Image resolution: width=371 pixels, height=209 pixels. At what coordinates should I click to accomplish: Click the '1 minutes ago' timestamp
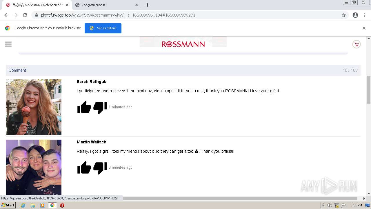[121, 107]
